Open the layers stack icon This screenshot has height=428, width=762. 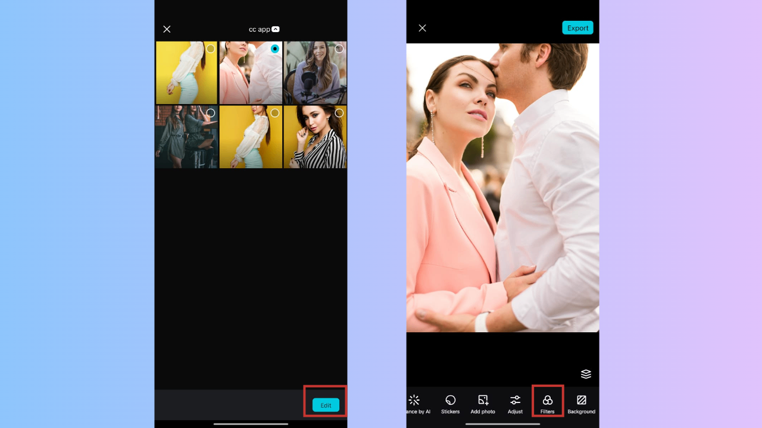coord(586,374)
